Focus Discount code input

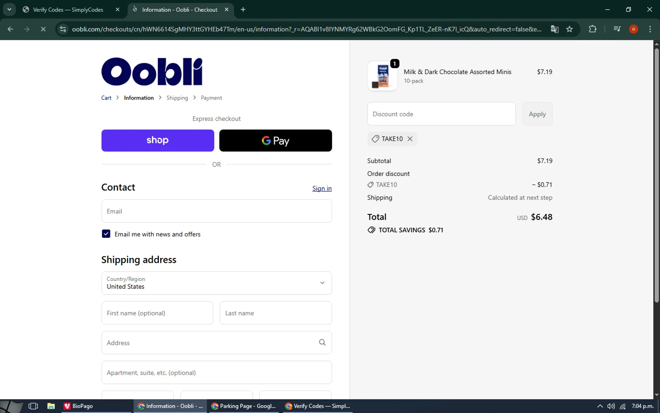coord(441,114)
